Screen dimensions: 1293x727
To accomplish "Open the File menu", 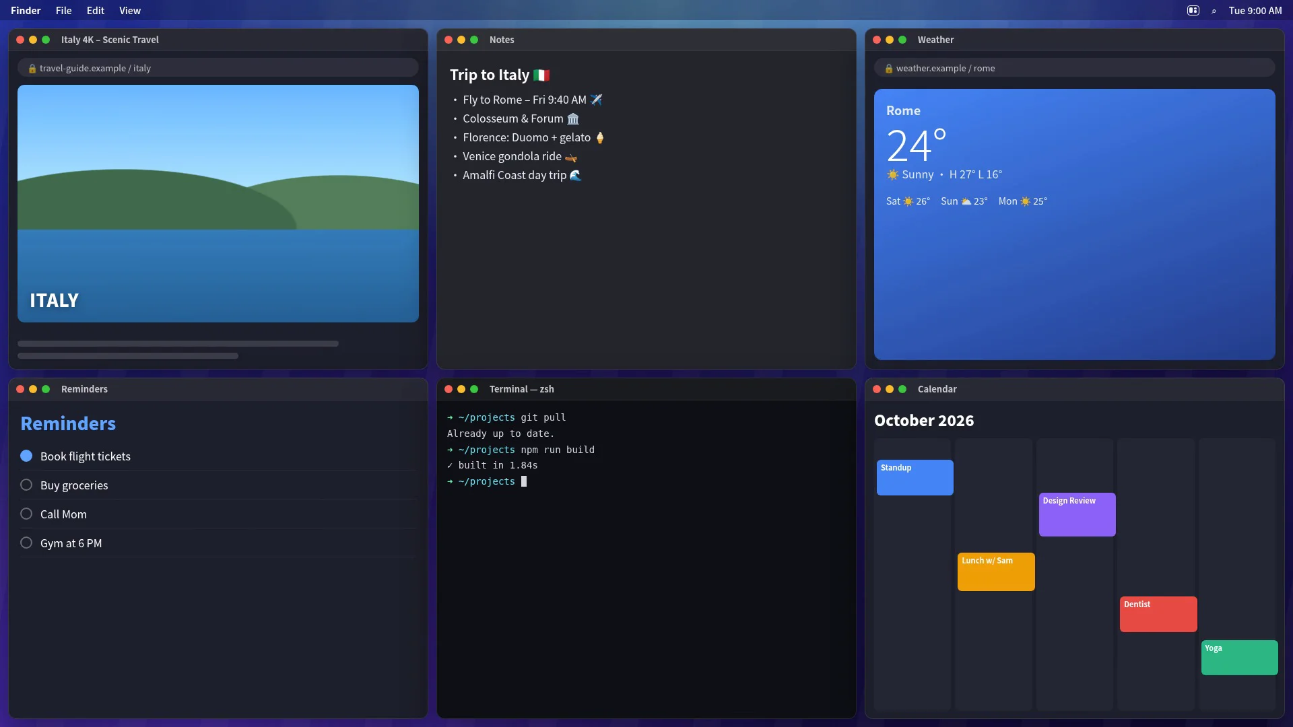I will (63, 11).
